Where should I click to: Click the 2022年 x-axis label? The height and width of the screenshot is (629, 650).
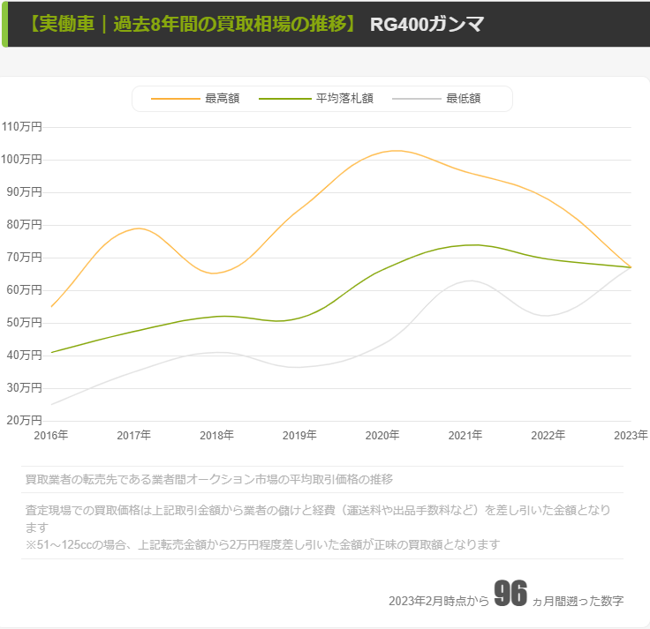coord(548,435)
